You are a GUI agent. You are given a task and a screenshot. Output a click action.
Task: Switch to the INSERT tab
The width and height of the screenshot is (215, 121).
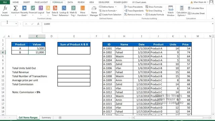click(27, 2)
